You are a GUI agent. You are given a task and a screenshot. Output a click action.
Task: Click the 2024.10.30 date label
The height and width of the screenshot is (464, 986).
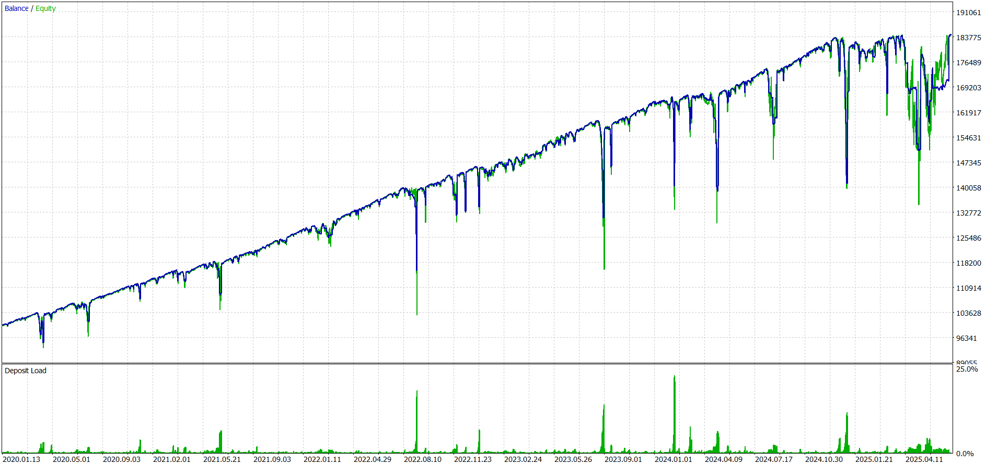[x=824, y=459]
